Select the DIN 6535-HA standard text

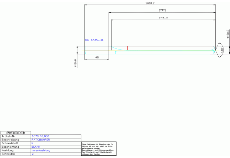(94, 40)
